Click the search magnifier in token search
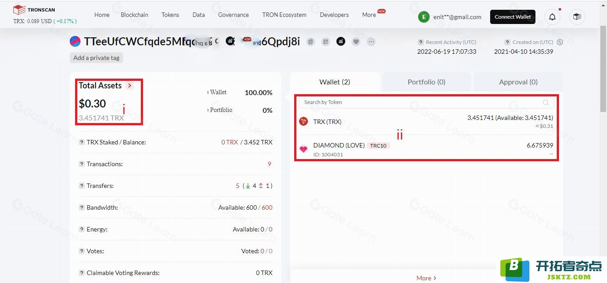Image resolution: width=607 pixels, height=283 pixels. pos(546,102)
